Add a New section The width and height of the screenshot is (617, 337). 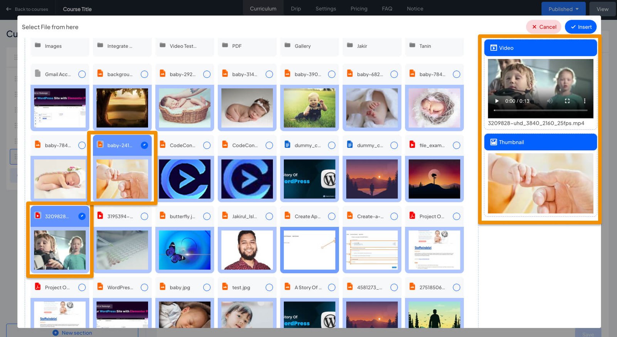click(x=72, y=333)
